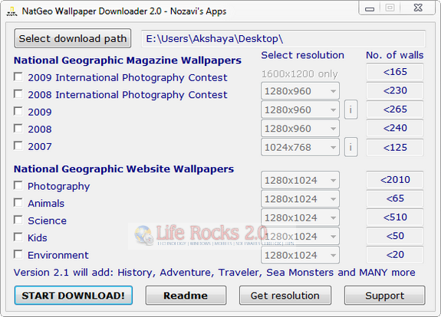The image size is (441, 317).
Task: Click the app icon in title bar
Action: (x=12, y=11)
